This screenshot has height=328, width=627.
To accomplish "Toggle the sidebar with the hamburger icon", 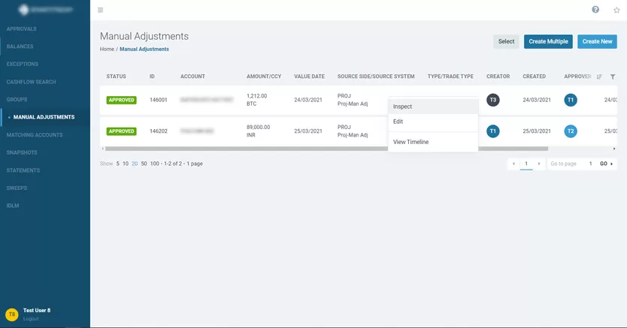I will (101, 10).
